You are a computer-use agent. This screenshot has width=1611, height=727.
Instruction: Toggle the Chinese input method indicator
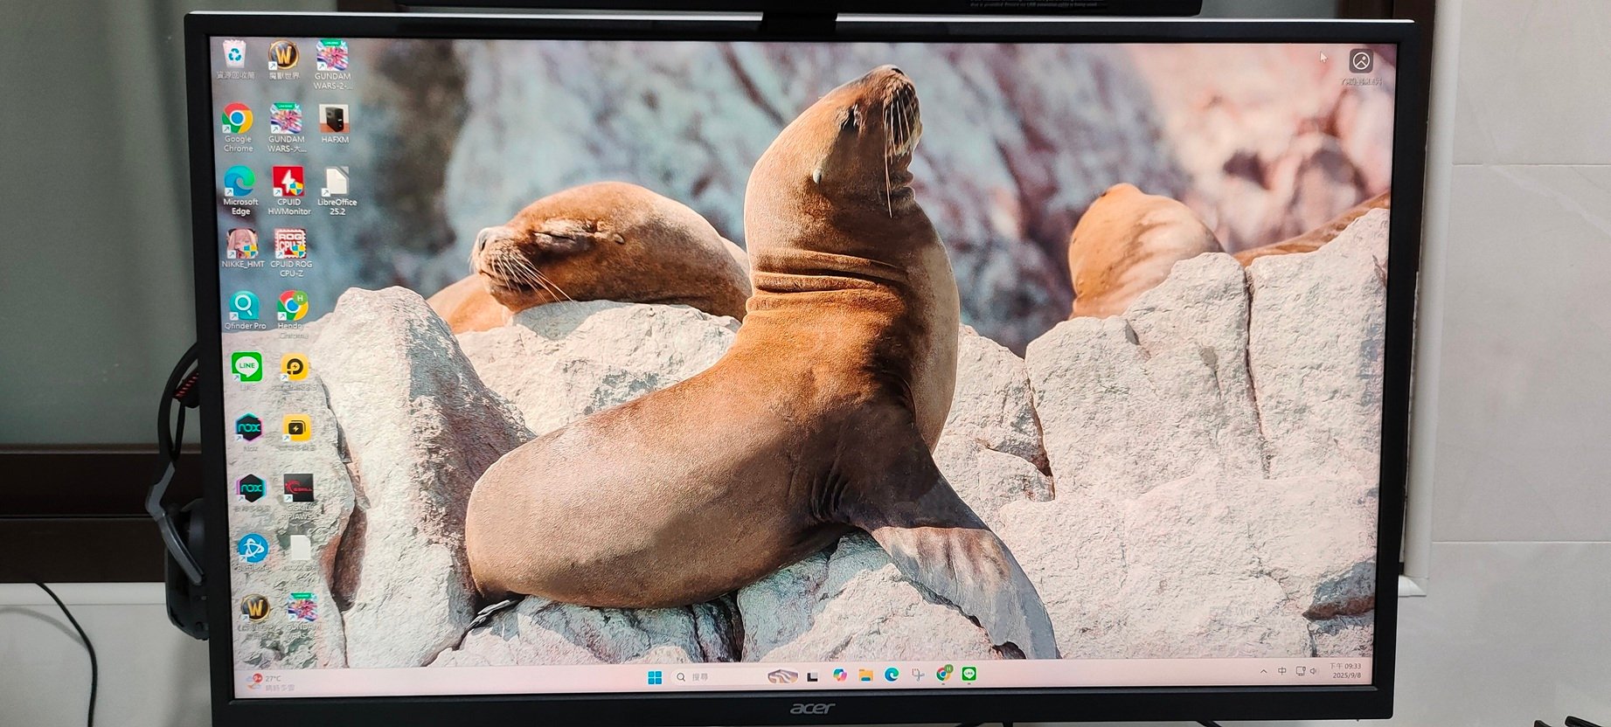coord(1281,671)
